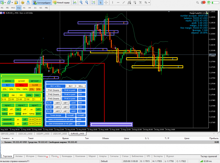Click the golden tag data window icon
The height and width of the screenshot is (163, 220).
(x=23, y=2)
